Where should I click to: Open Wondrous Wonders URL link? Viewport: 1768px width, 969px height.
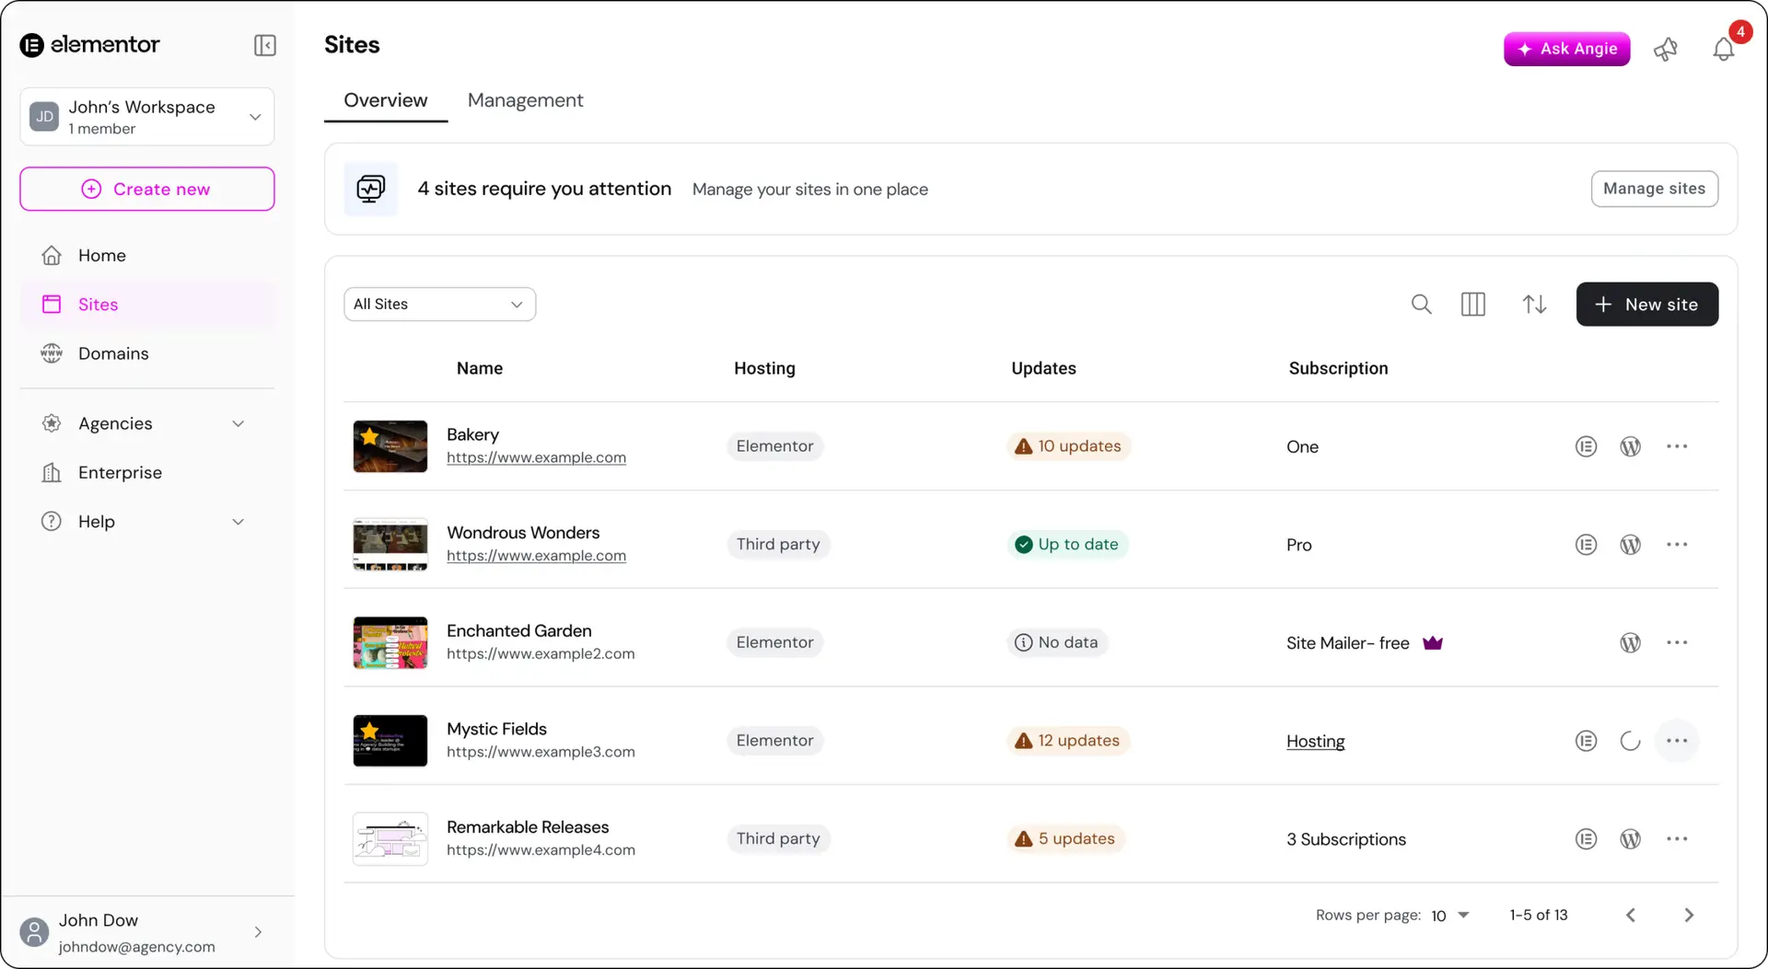(536, 556)
